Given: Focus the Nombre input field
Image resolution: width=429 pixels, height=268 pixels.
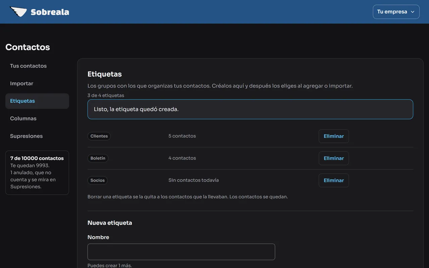Looking at the screenshot, I should [181, 252].
